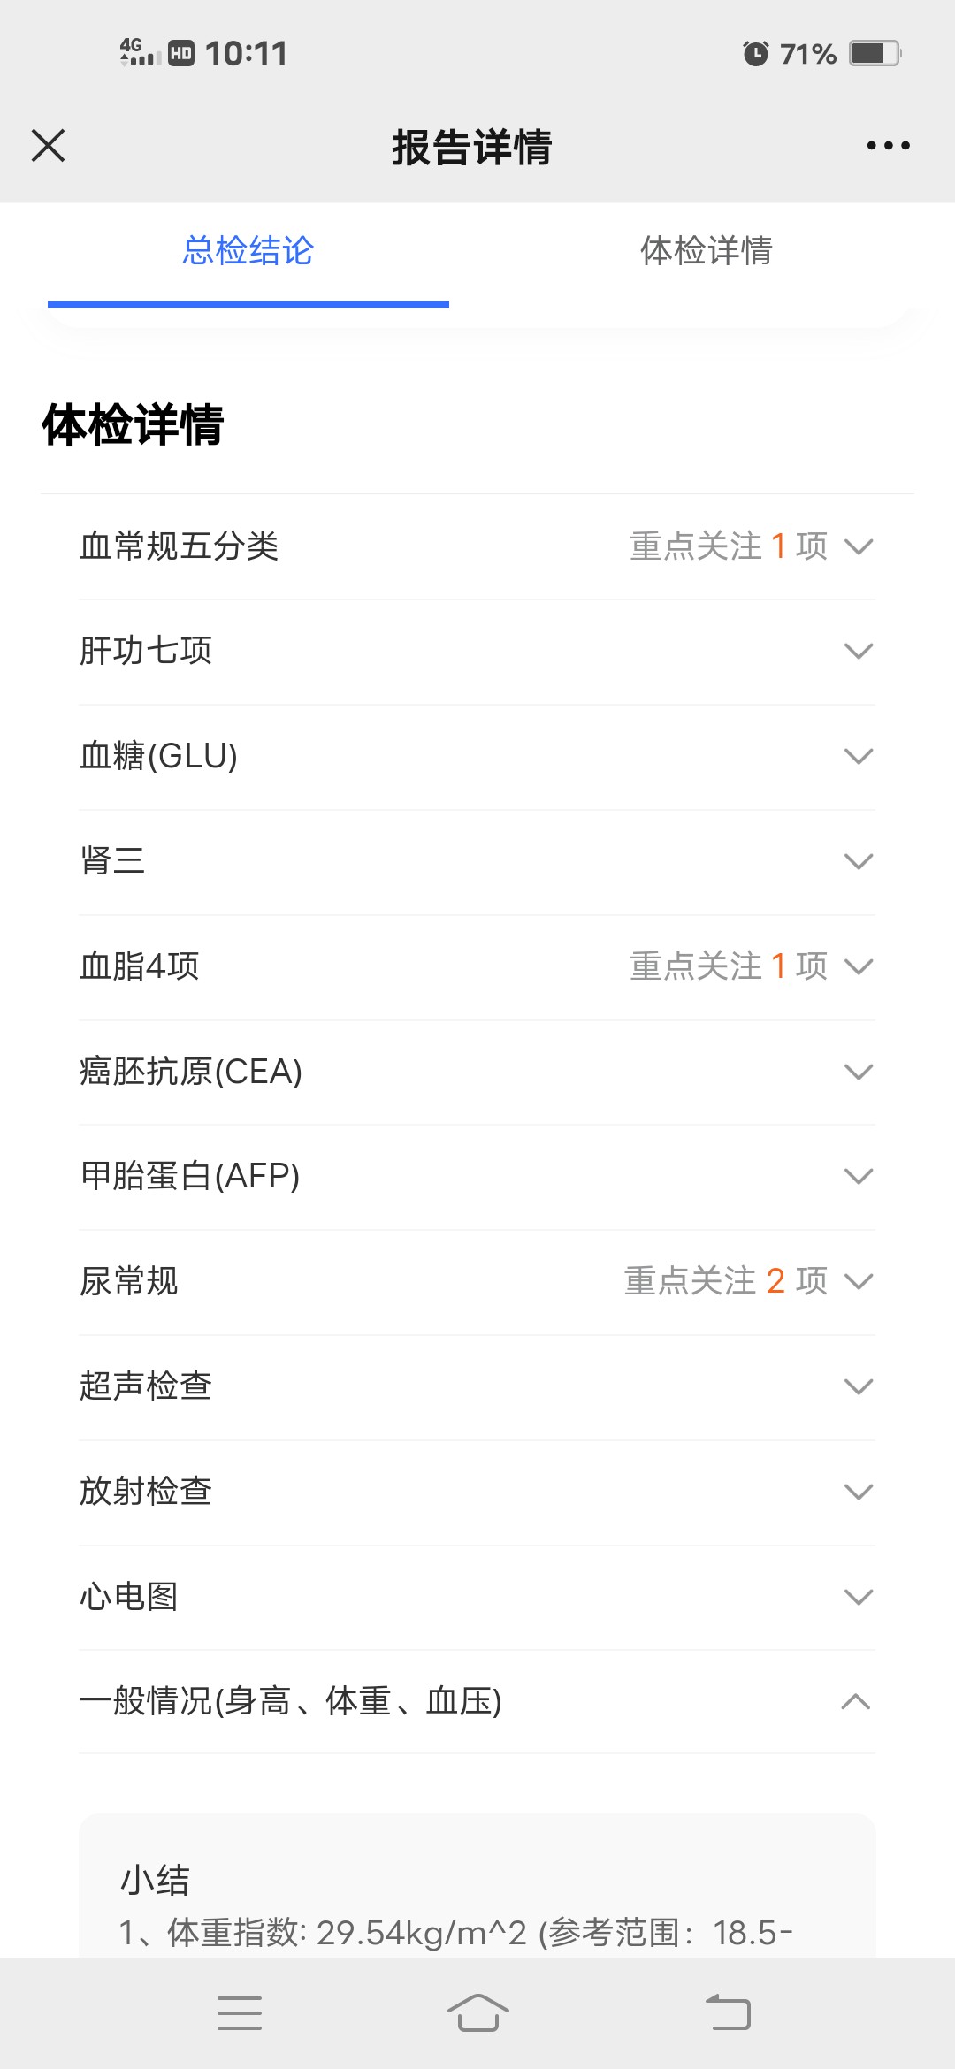Open the 超声检查 row
Viewport: 955px width, 2069px height.
[477, 1386]
